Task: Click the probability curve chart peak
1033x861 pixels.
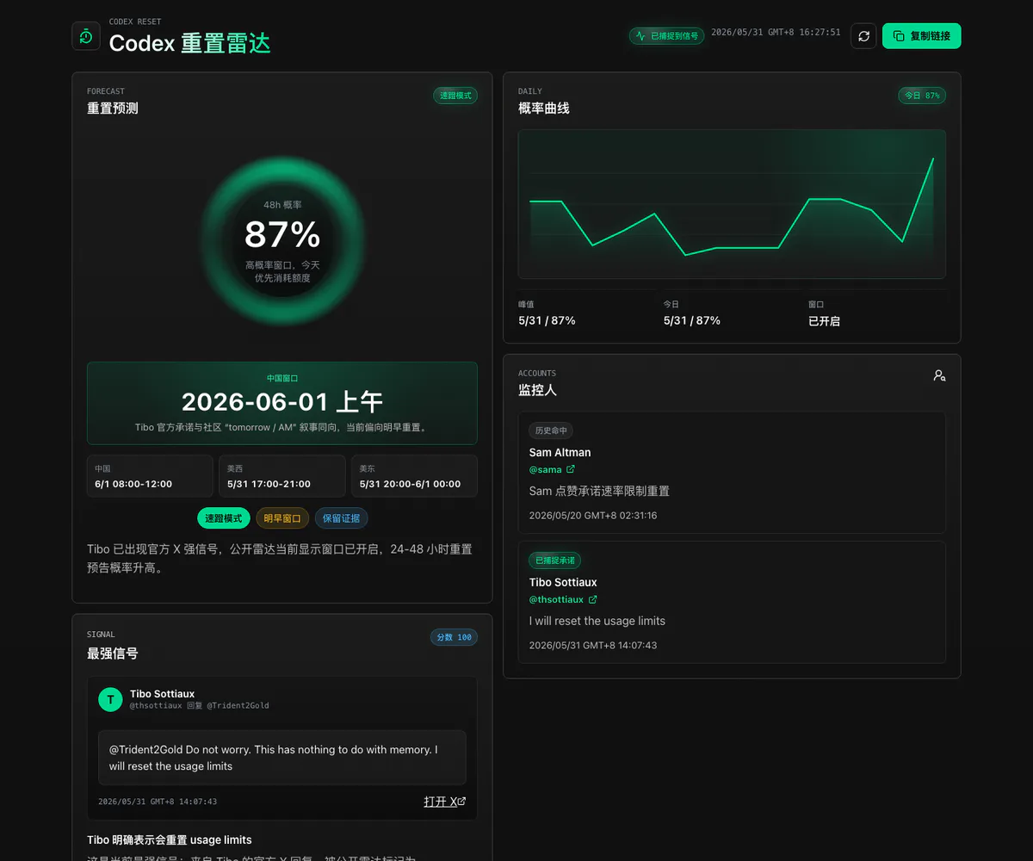Action: (x=932, y=158)
